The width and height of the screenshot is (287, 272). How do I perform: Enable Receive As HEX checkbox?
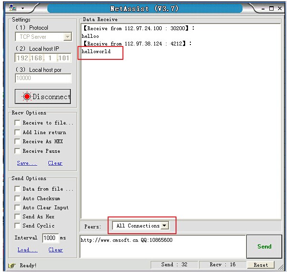[x=17, y=141]
